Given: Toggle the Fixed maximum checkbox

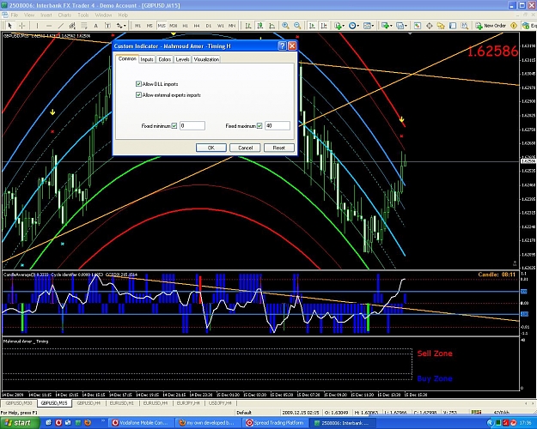Looking at the screenshot, I should pos(259,126).
